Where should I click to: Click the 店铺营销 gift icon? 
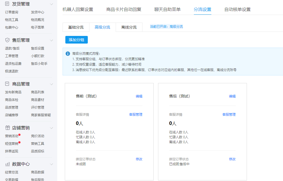pos(7,128)
